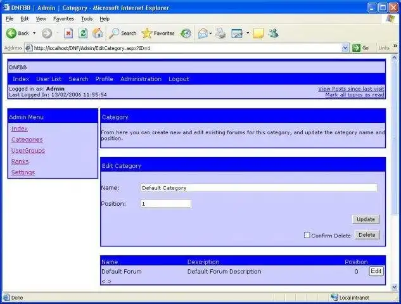Open User List in the navigation bar
The width and height of the screenshot is (401, 304).
(x=49, y=79)
